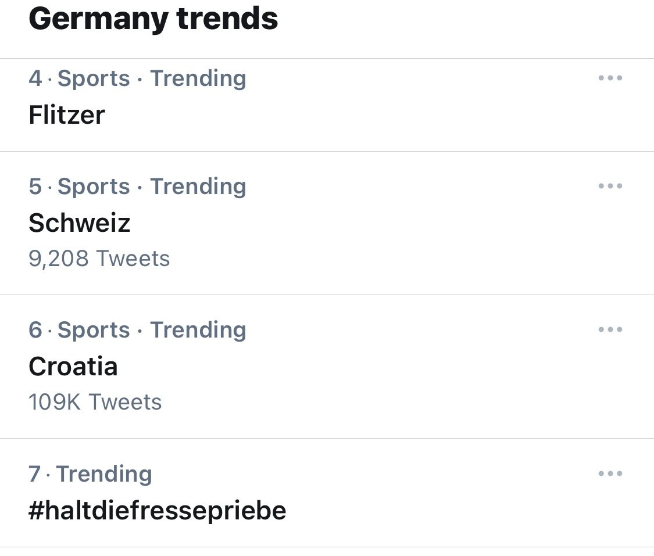Click the 109K Tweets count

point(95,402)
